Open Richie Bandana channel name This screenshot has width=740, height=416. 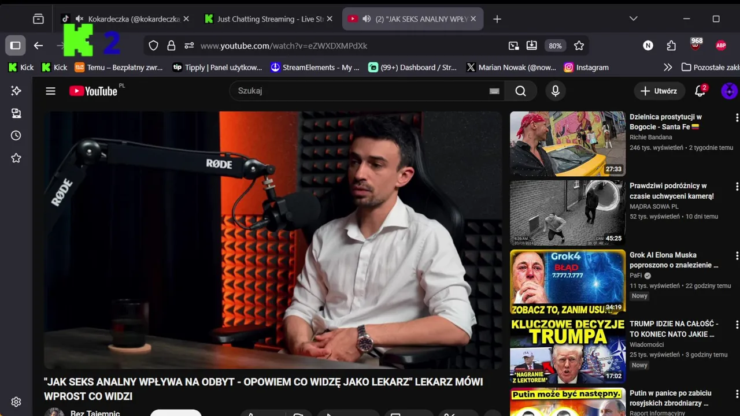(x=651, y=138)
